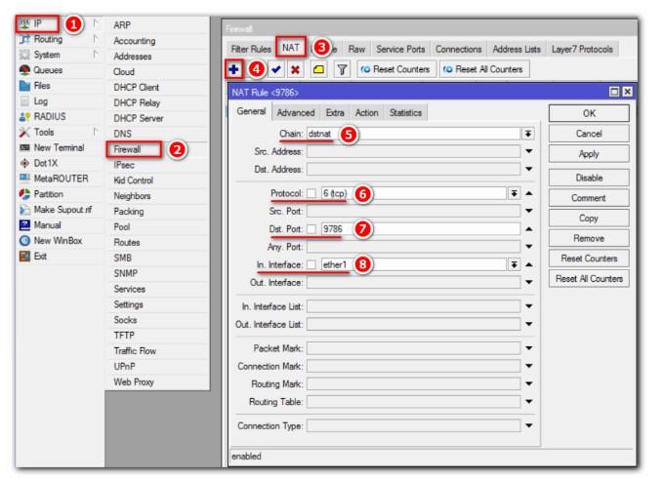
Task: Click the OK button
Action: coord(589,114)
